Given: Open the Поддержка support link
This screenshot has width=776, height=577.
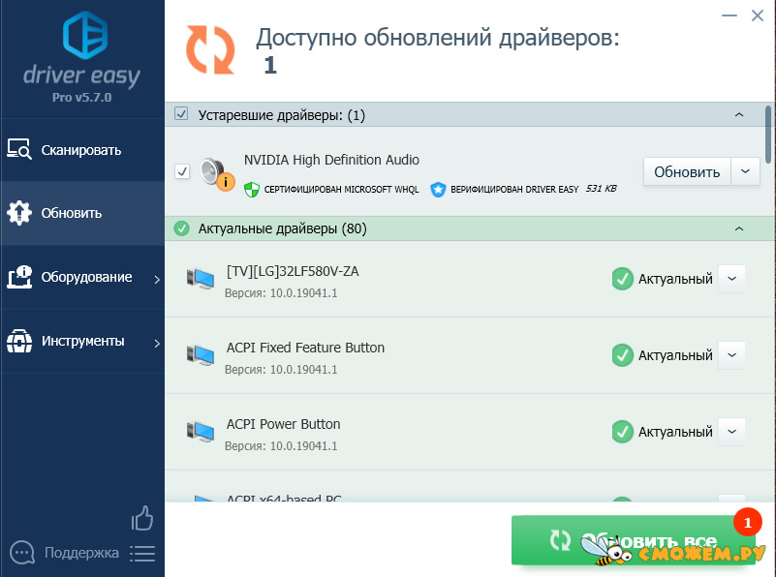Looking at the screenshot, I should [x=81, y=553].
